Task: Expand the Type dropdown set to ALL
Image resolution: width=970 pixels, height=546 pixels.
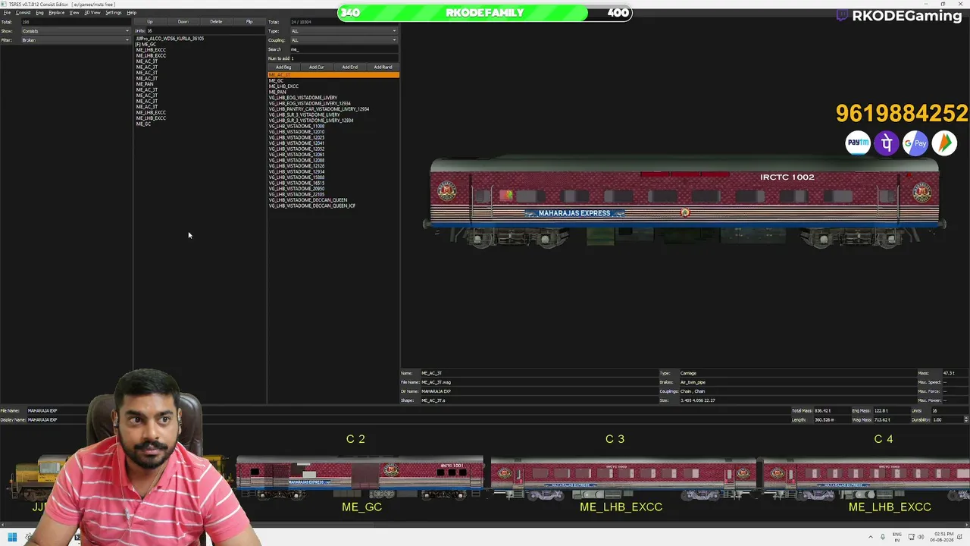Action: (344, 31)
